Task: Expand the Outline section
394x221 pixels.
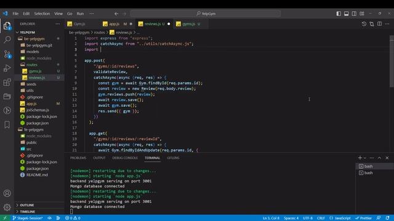Action: [x=39, y=205]
